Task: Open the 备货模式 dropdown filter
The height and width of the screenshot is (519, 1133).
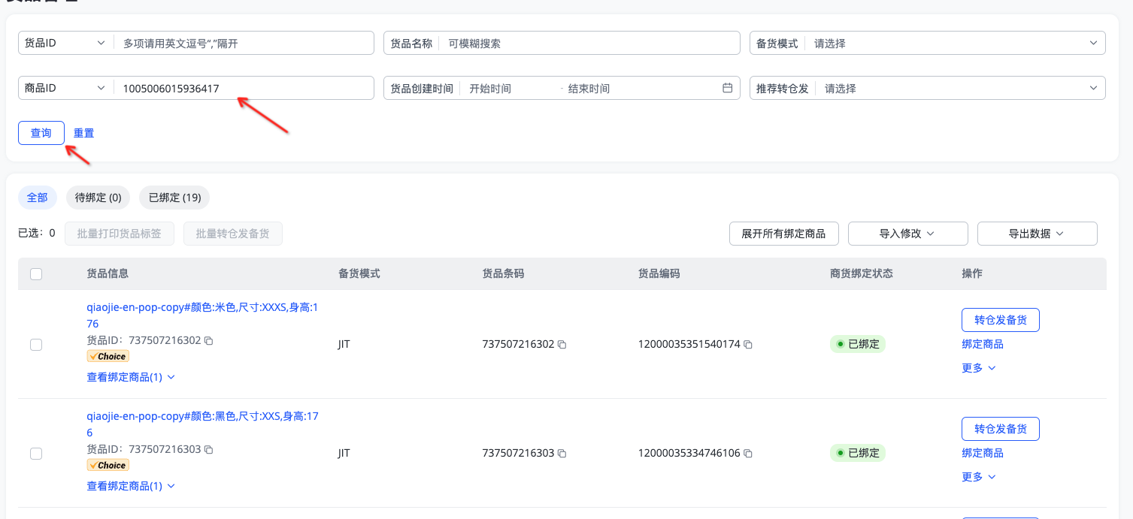Action: pos(955,44)
